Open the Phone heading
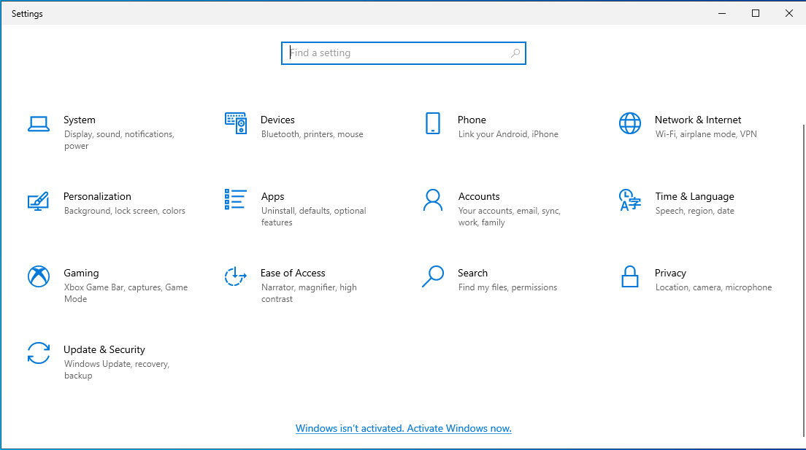The width and height of the screenshot is (806, 450). pyautogui.click(x=472, y=120)
